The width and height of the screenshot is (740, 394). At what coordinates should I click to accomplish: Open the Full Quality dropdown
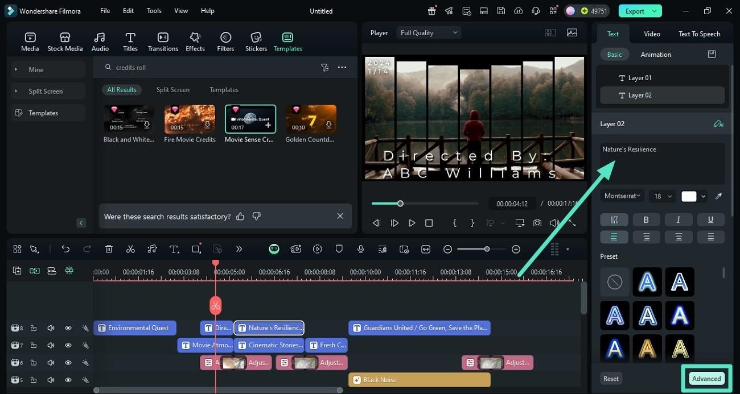coord(429,33)
